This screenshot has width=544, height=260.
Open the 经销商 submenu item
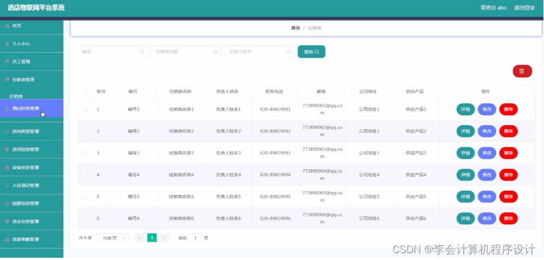(16, 96)
